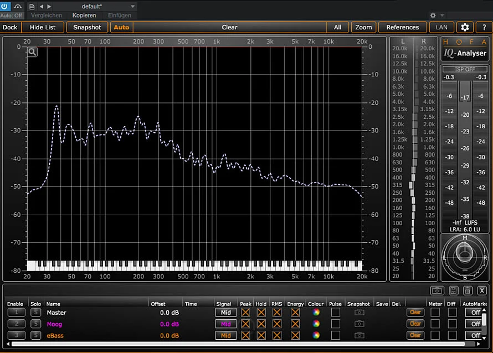
Task: Delete using the trash can icon
Action: [x=468, y=291]
